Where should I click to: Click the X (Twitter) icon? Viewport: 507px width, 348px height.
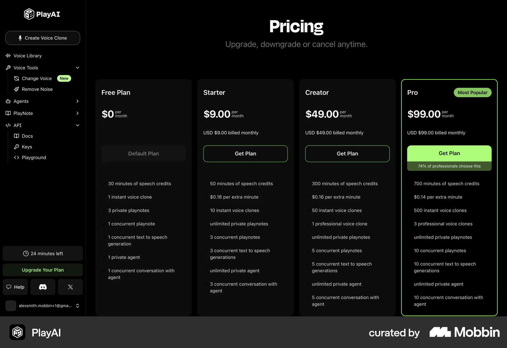tap(70, 287)
